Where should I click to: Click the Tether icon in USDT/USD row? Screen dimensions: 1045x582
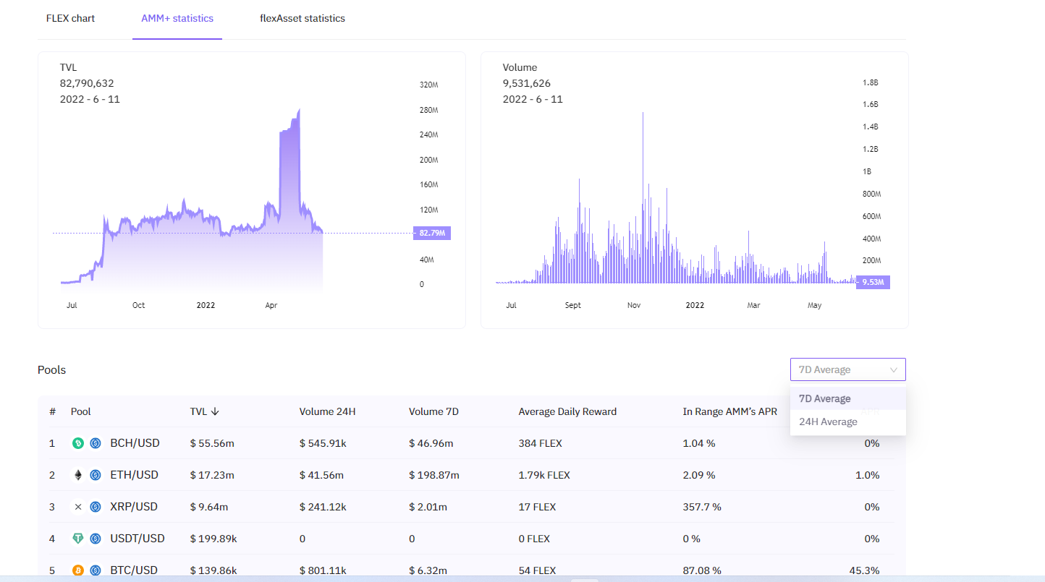click(x=78, y=539)
